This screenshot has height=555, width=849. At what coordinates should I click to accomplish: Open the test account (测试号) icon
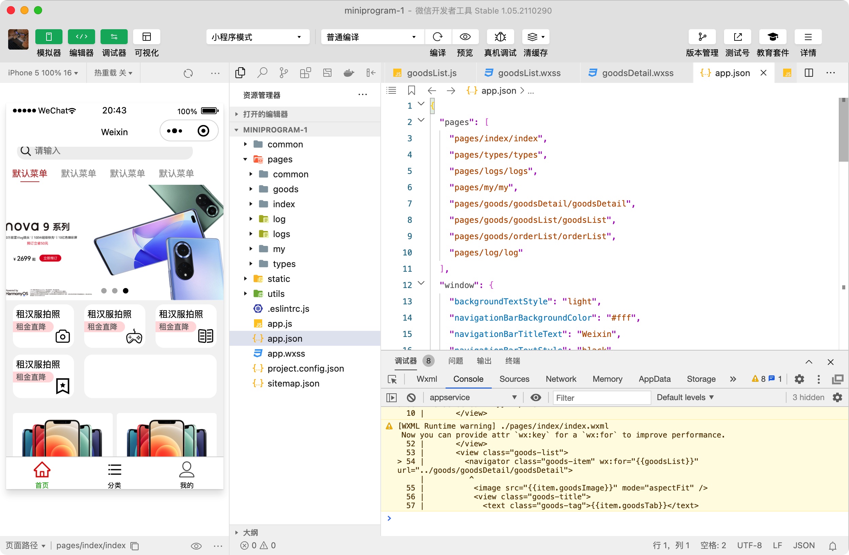point(737,37)
